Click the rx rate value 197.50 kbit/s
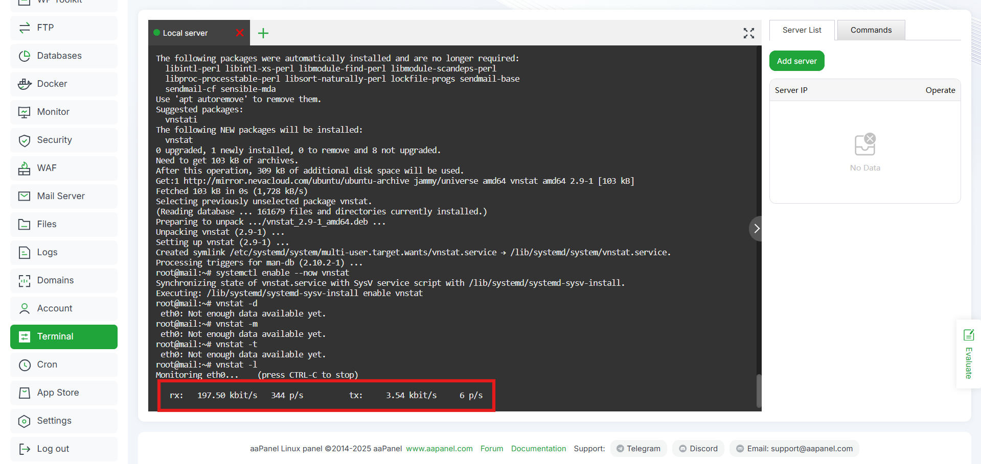Screen dimensions: 981x464 (x=227, y=395)
